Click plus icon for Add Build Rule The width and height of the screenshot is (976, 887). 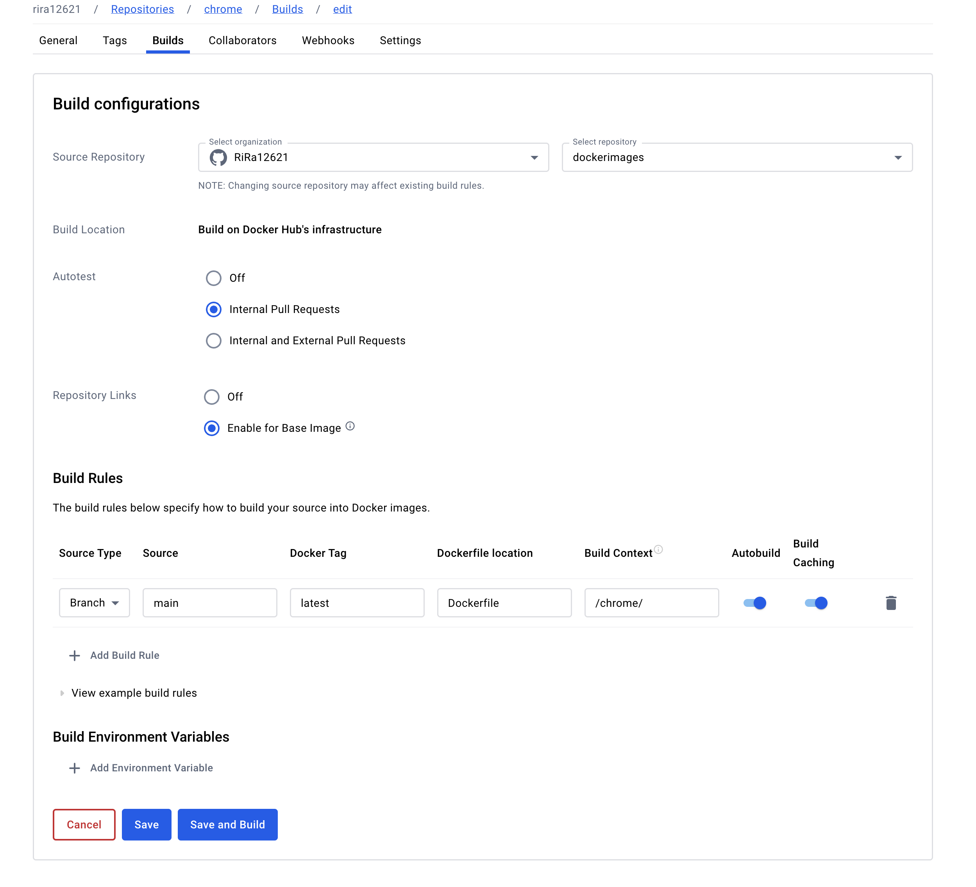pos(75,656)
